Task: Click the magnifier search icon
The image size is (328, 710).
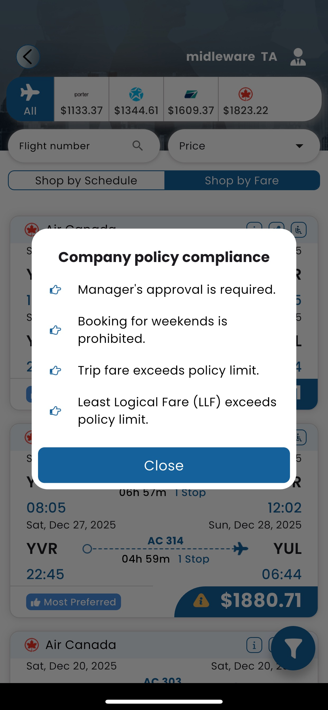Action: (138, 146)
